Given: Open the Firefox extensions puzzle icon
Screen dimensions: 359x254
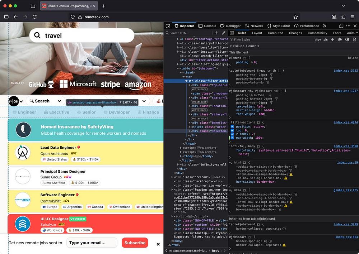Looking at the screenshot, I should [x=343, y=17].
